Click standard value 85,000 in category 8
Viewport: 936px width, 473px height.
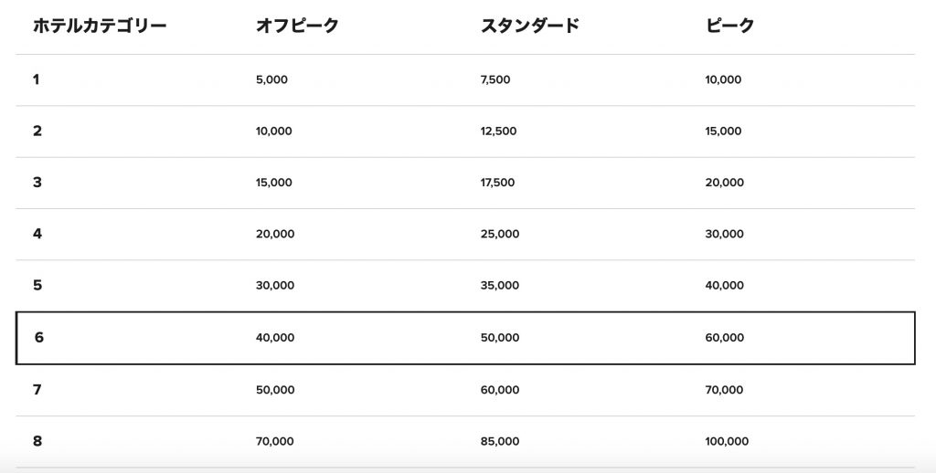(499, 442)
